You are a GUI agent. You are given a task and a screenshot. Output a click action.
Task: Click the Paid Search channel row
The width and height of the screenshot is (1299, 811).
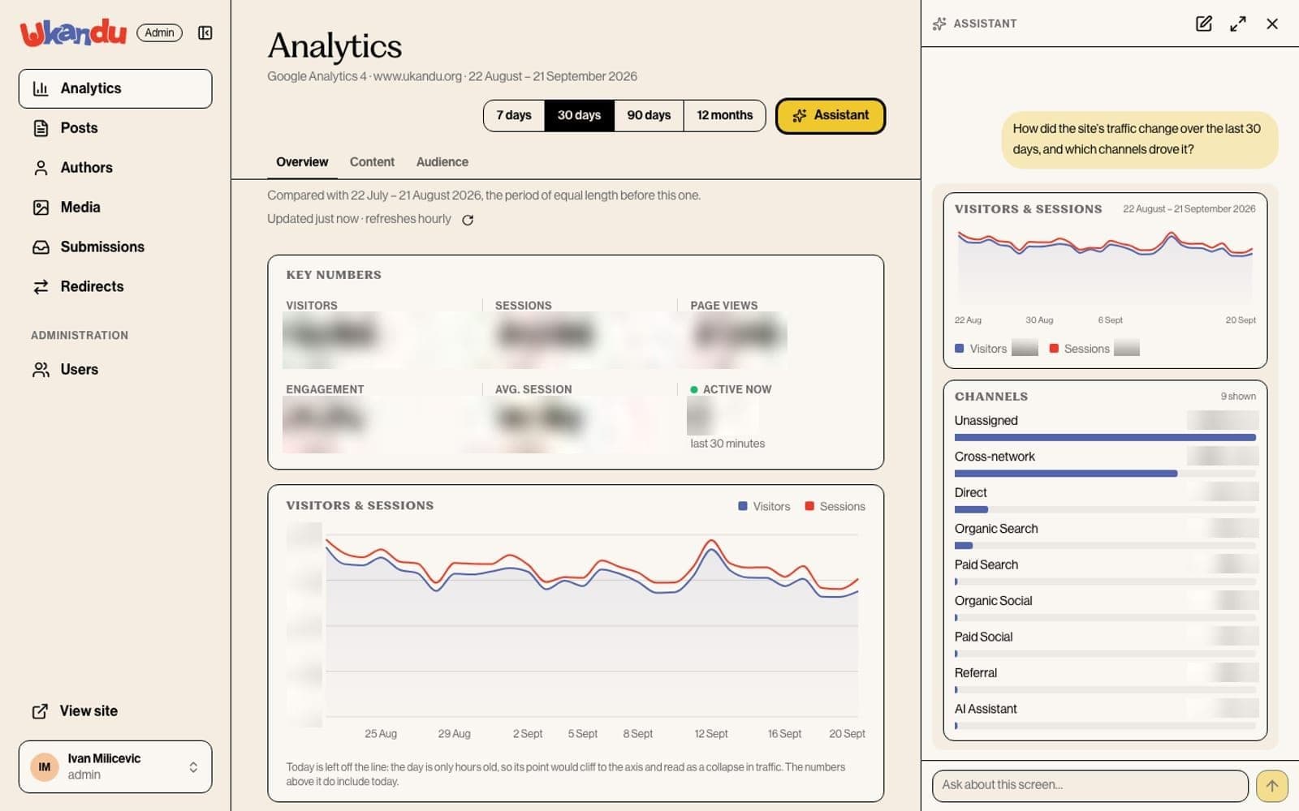coord(1105,571)
